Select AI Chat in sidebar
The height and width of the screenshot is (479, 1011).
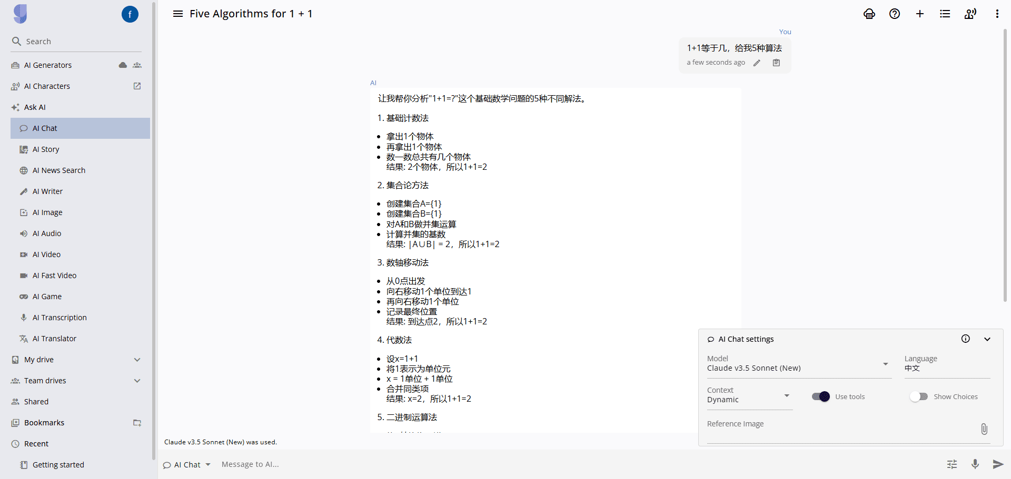tap(80, 128)
